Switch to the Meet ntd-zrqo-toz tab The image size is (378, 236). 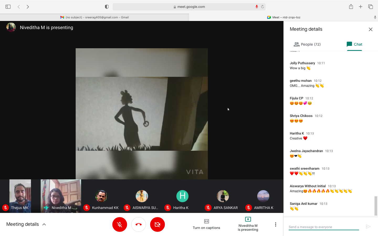(283, 17)
